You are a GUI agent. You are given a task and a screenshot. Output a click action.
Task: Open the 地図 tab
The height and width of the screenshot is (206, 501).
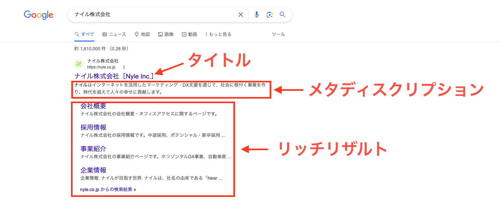pyautogui.click(x=142, y=34)
